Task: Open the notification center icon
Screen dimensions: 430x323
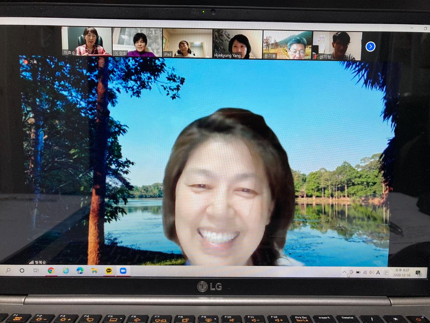Action: pyautogui.click(x=418, y=273)
